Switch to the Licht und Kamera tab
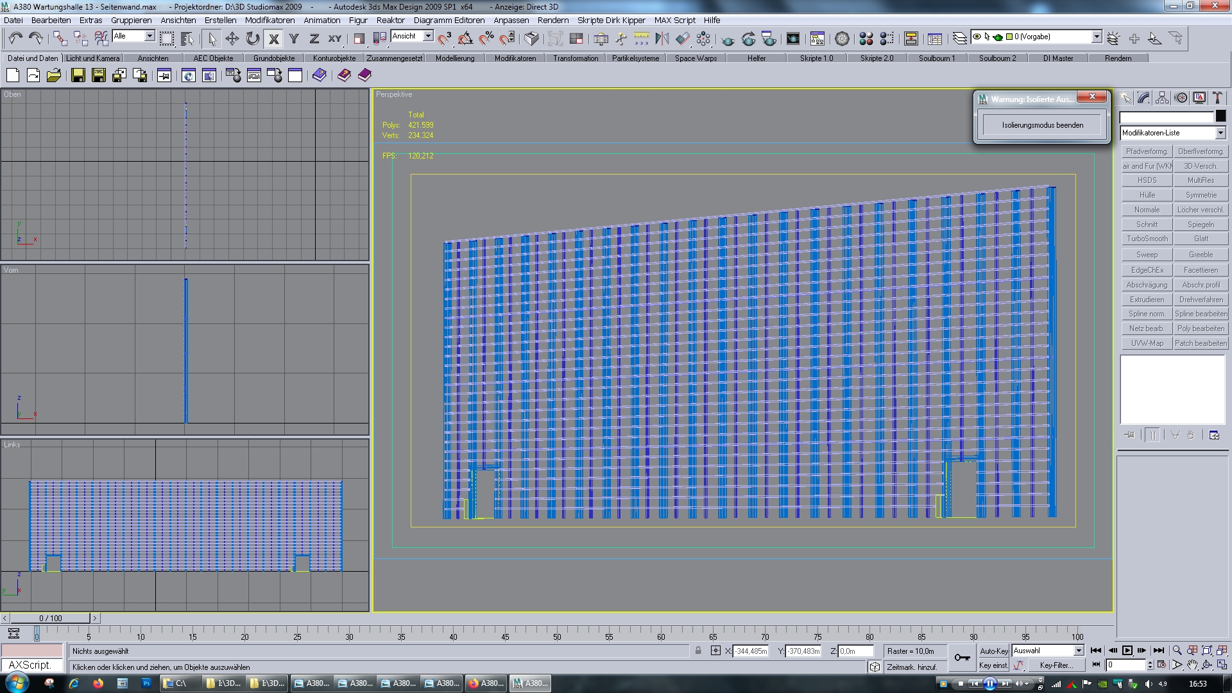 (x=93, y=58)
